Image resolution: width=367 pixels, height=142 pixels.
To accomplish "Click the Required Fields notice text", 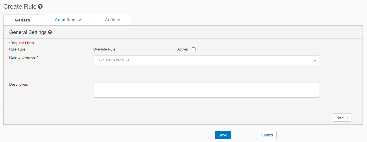I will click(22, 43).
